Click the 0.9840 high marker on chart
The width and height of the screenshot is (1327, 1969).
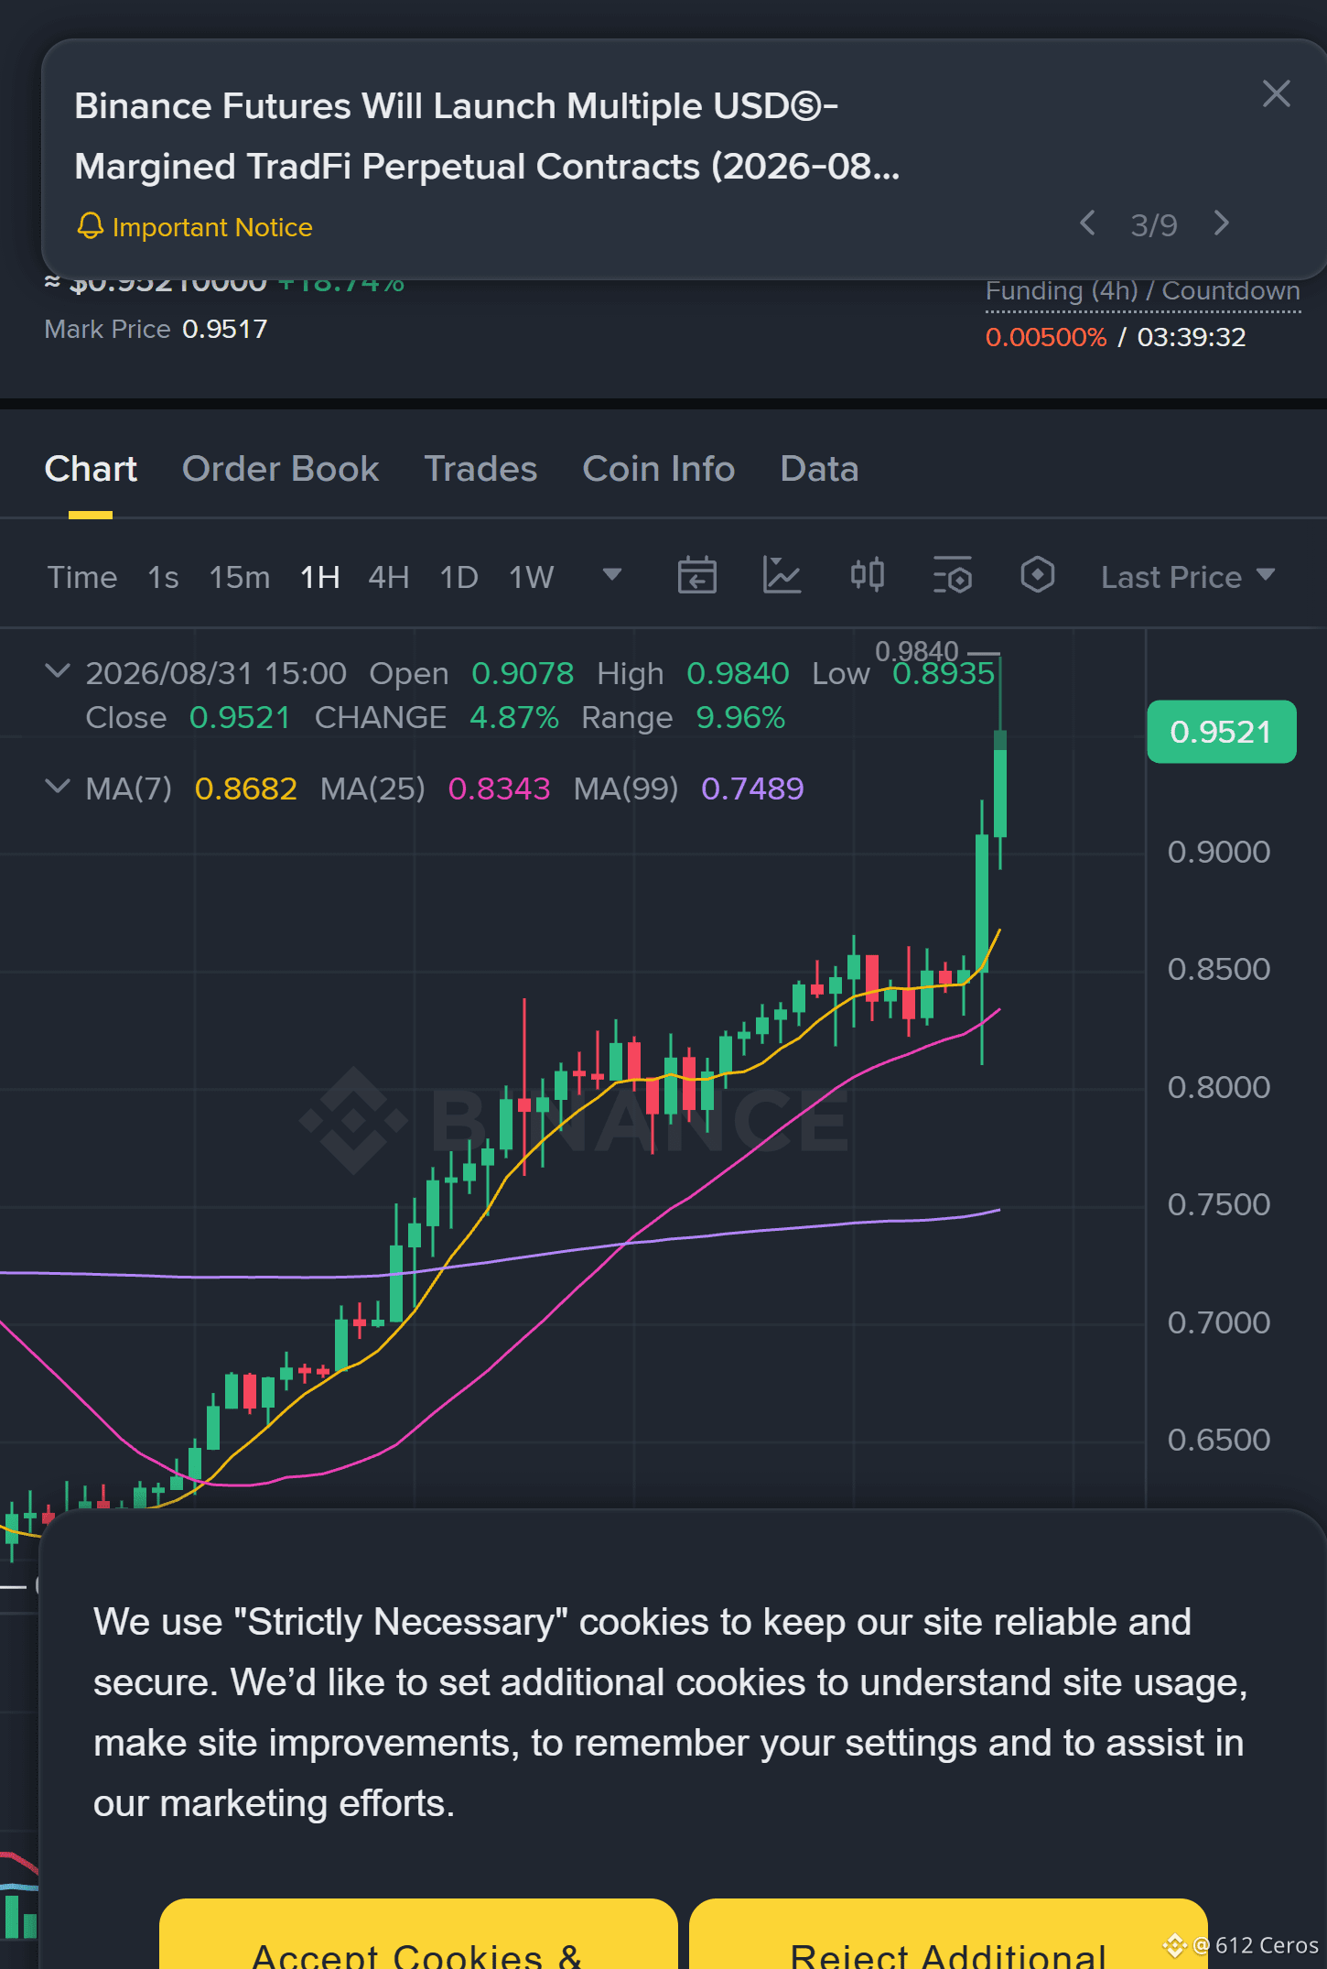[x=917, y=651]
